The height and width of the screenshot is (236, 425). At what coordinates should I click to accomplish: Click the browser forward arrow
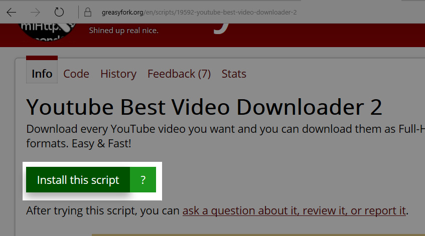tap(35, 12)
